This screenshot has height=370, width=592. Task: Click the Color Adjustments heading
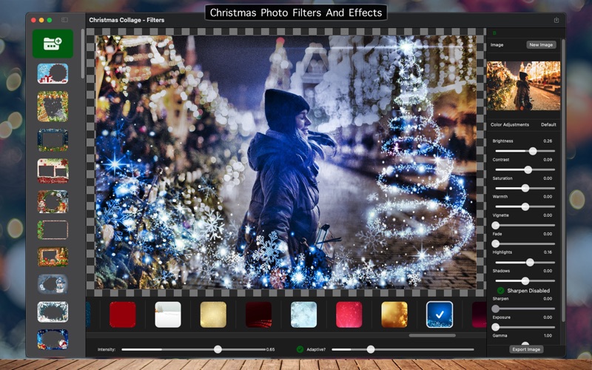click(x=510, y=124)
